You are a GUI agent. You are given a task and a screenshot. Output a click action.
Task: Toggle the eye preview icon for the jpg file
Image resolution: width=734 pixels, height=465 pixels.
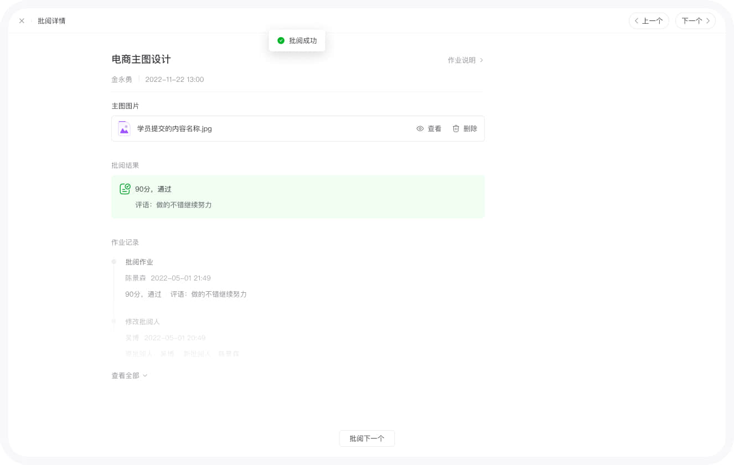click(420, 128)
